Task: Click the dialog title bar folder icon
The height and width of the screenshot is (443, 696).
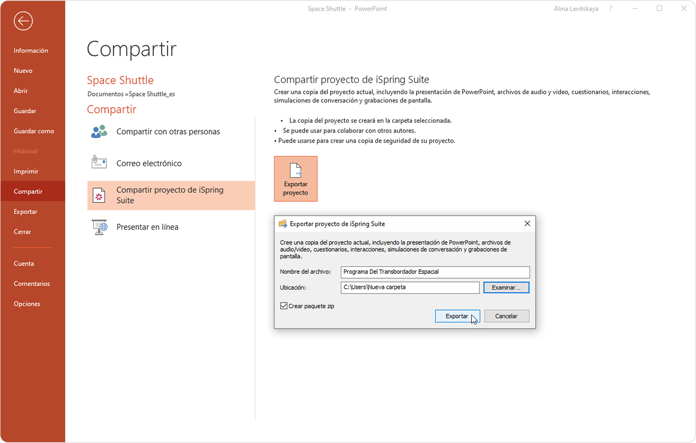Action: [283, 224]
